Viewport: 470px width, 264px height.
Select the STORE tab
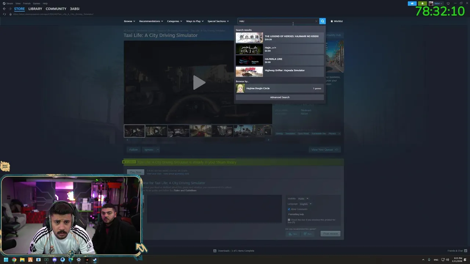(x=19, y=9)
